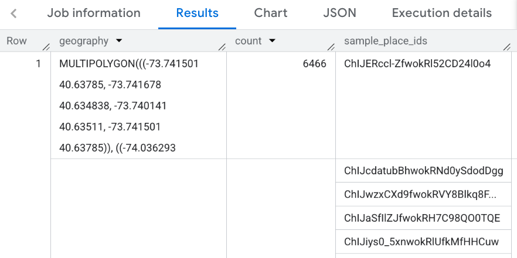Open the Chart tab
Viewport: 517px width, 258px height.
pos(270,13)
